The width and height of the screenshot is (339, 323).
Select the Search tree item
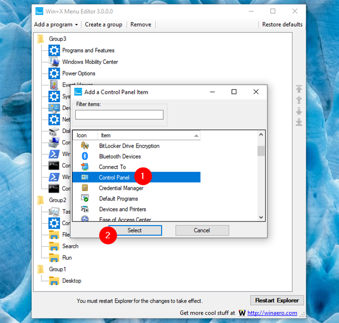pos(70,246)
